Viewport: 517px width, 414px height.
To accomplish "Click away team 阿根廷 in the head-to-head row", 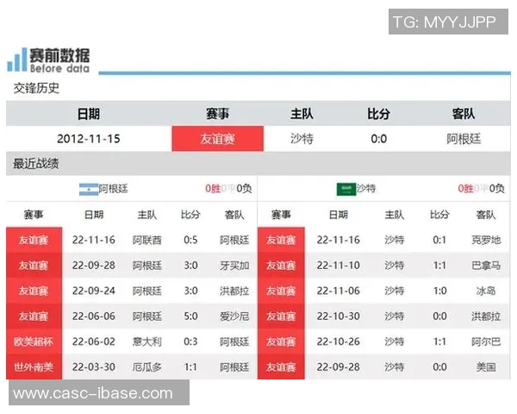I will point(464,139).
